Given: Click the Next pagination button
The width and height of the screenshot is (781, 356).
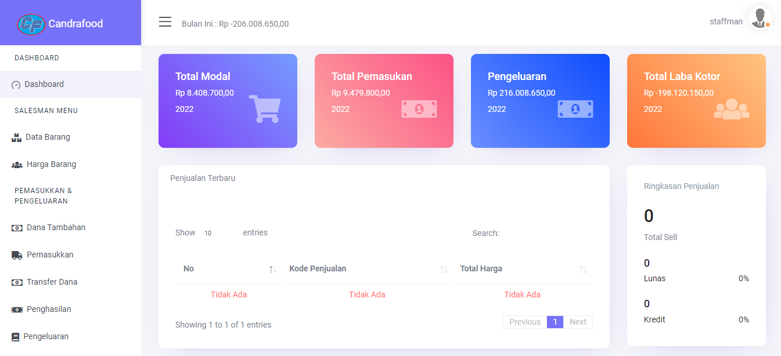Looking at the screenshot, I should coord(578,322).
